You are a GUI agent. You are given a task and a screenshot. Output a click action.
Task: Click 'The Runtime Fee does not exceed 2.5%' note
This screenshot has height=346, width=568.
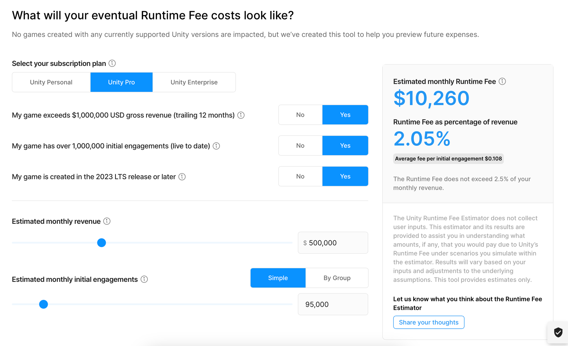point(462,183)
